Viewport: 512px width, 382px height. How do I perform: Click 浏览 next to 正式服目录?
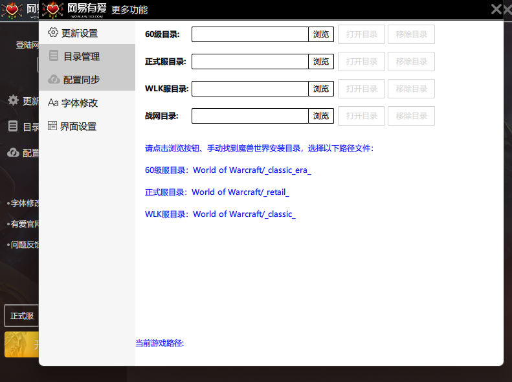[321, 62]
